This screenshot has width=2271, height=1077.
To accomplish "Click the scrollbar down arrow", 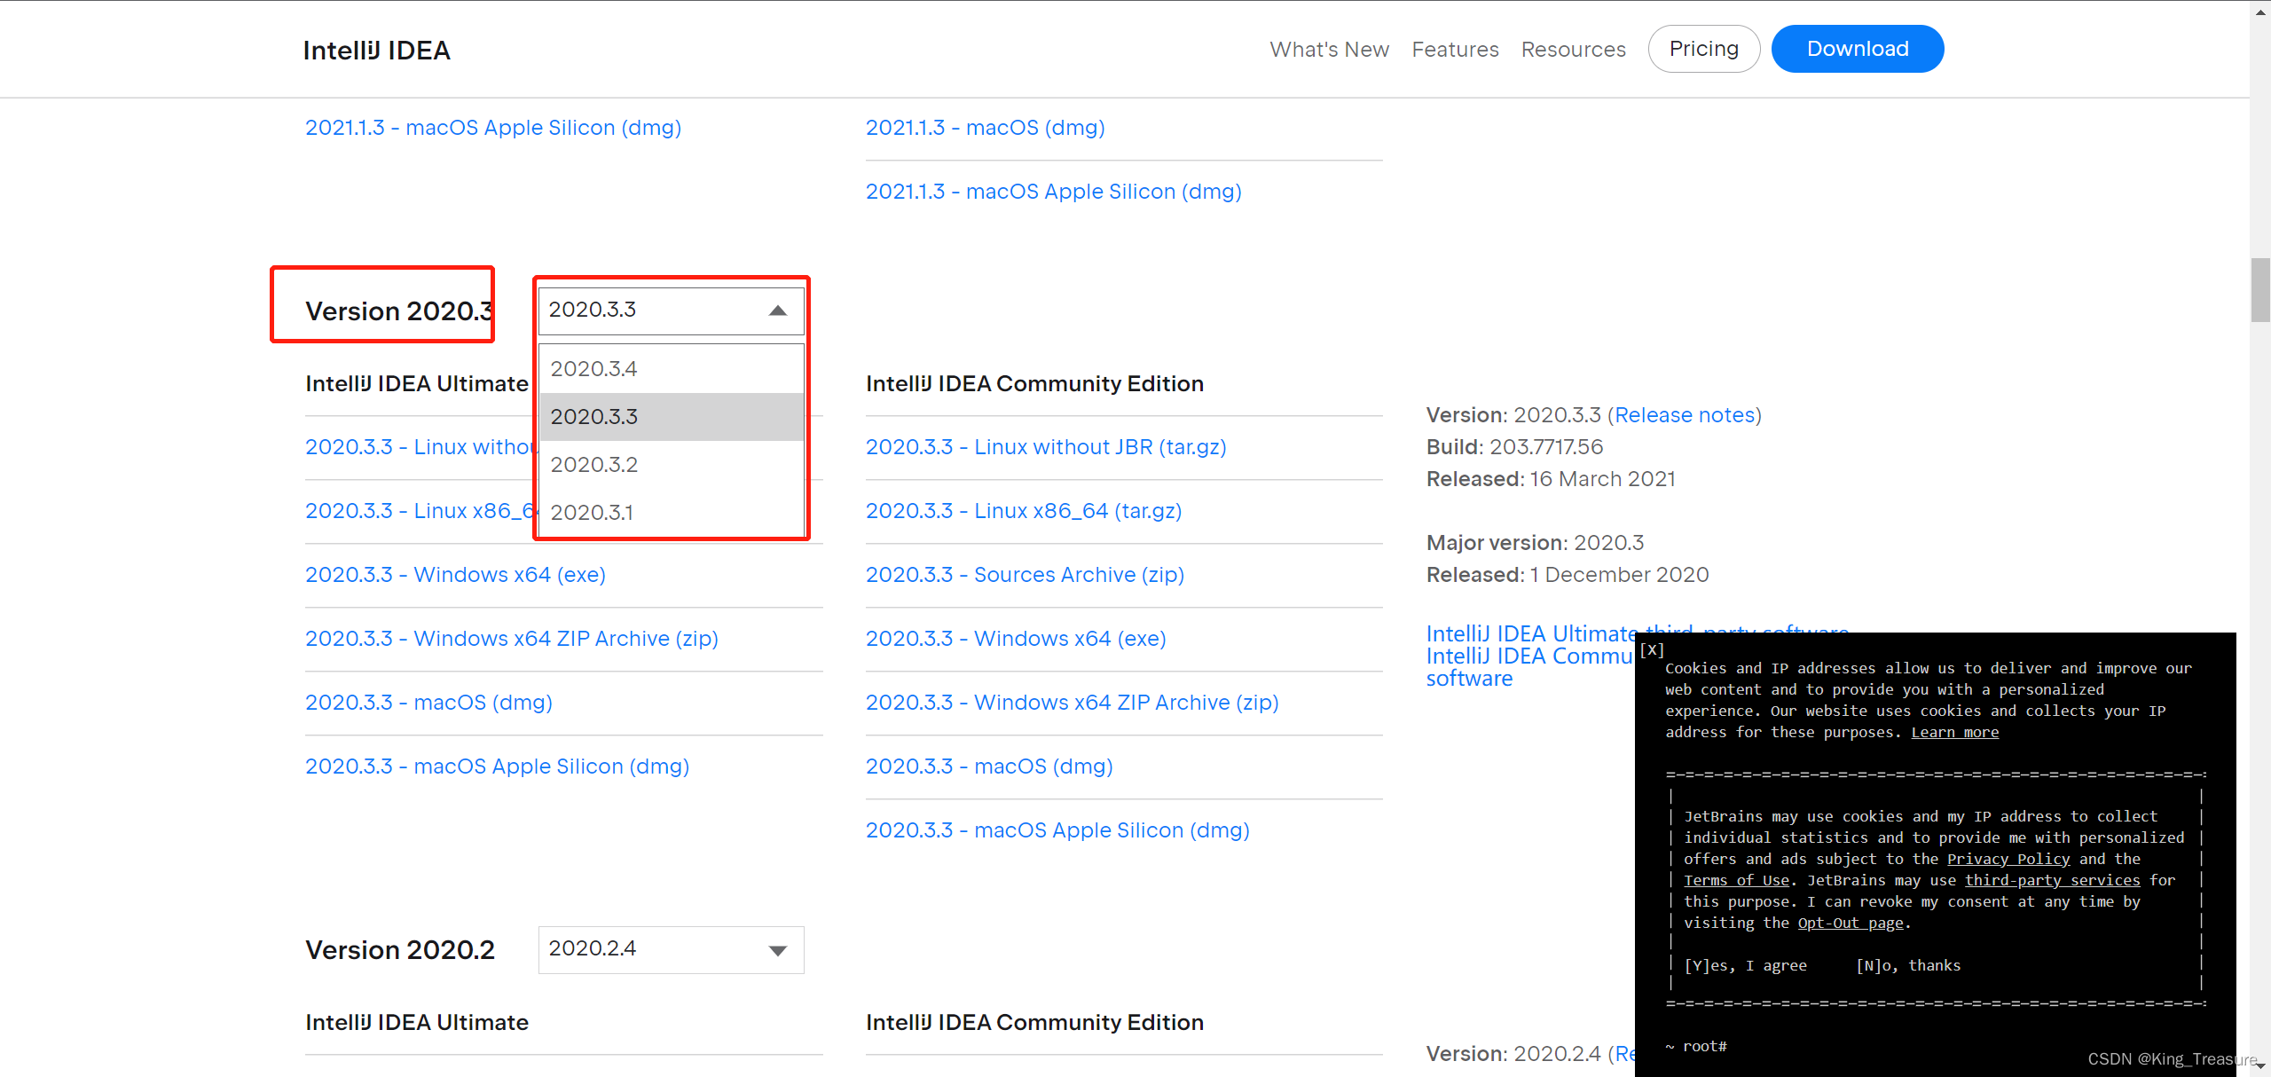I will point(2260,1067).
